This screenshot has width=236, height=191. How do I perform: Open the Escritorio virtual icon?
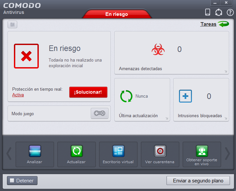tap(118, 151)
